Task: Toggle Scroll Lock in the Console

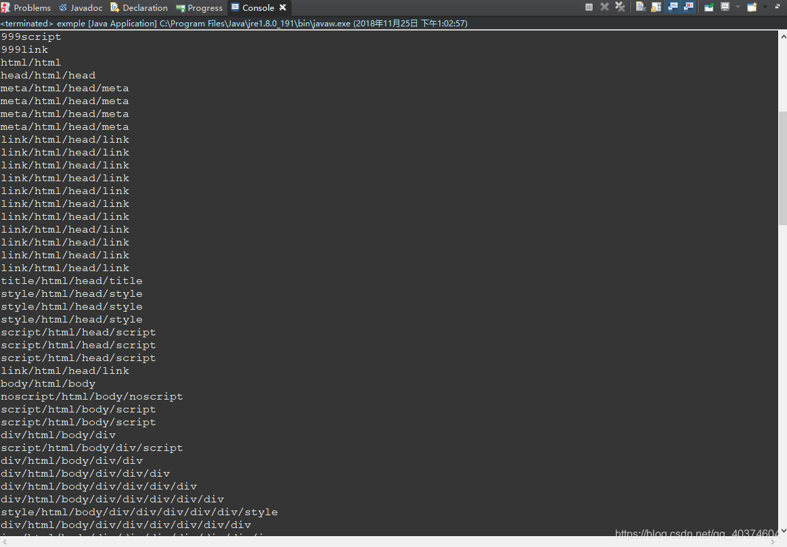Action: click(655, 7)
